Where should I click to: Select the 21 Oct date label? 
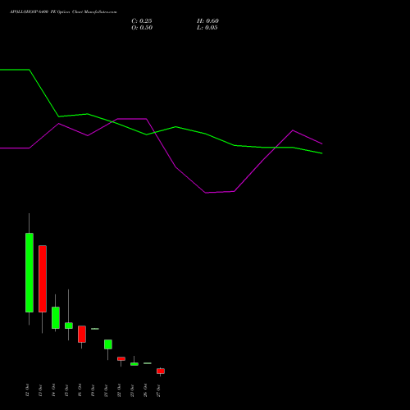[x=106, y=390]
